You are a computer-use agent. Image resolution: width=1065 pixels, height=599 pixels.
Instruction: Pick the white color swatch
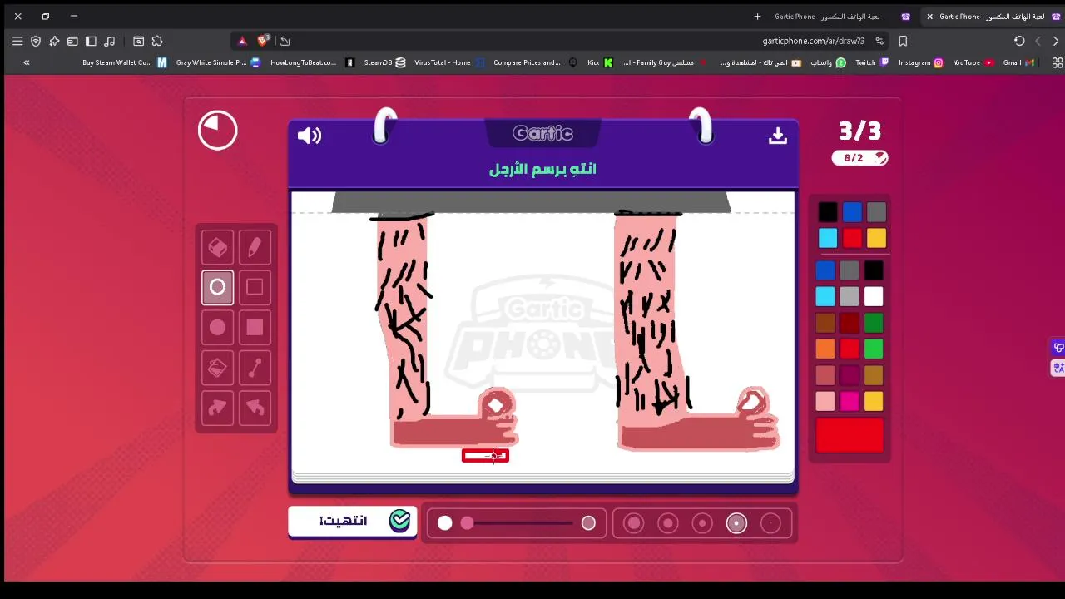pyautogui.click(x=873, y=296)
